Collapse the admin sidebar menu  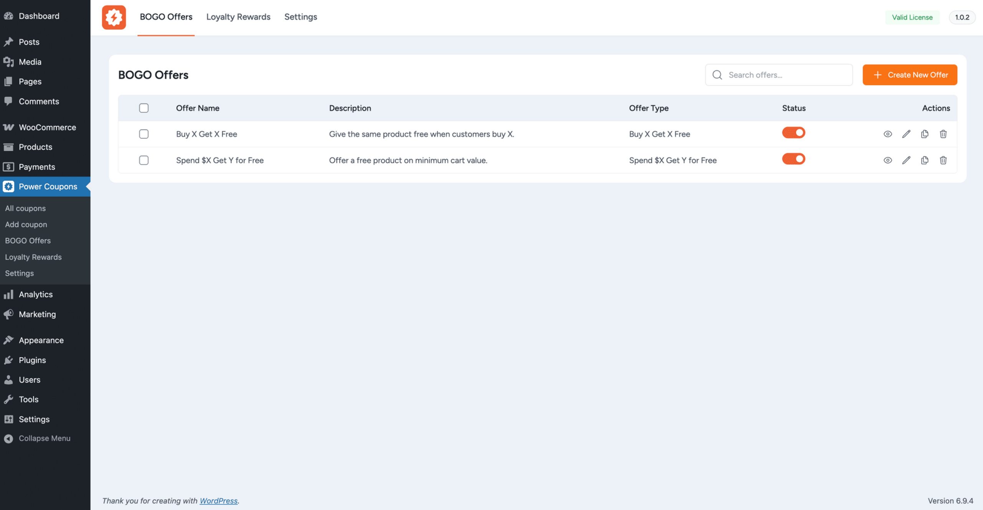tap(45, 438)
